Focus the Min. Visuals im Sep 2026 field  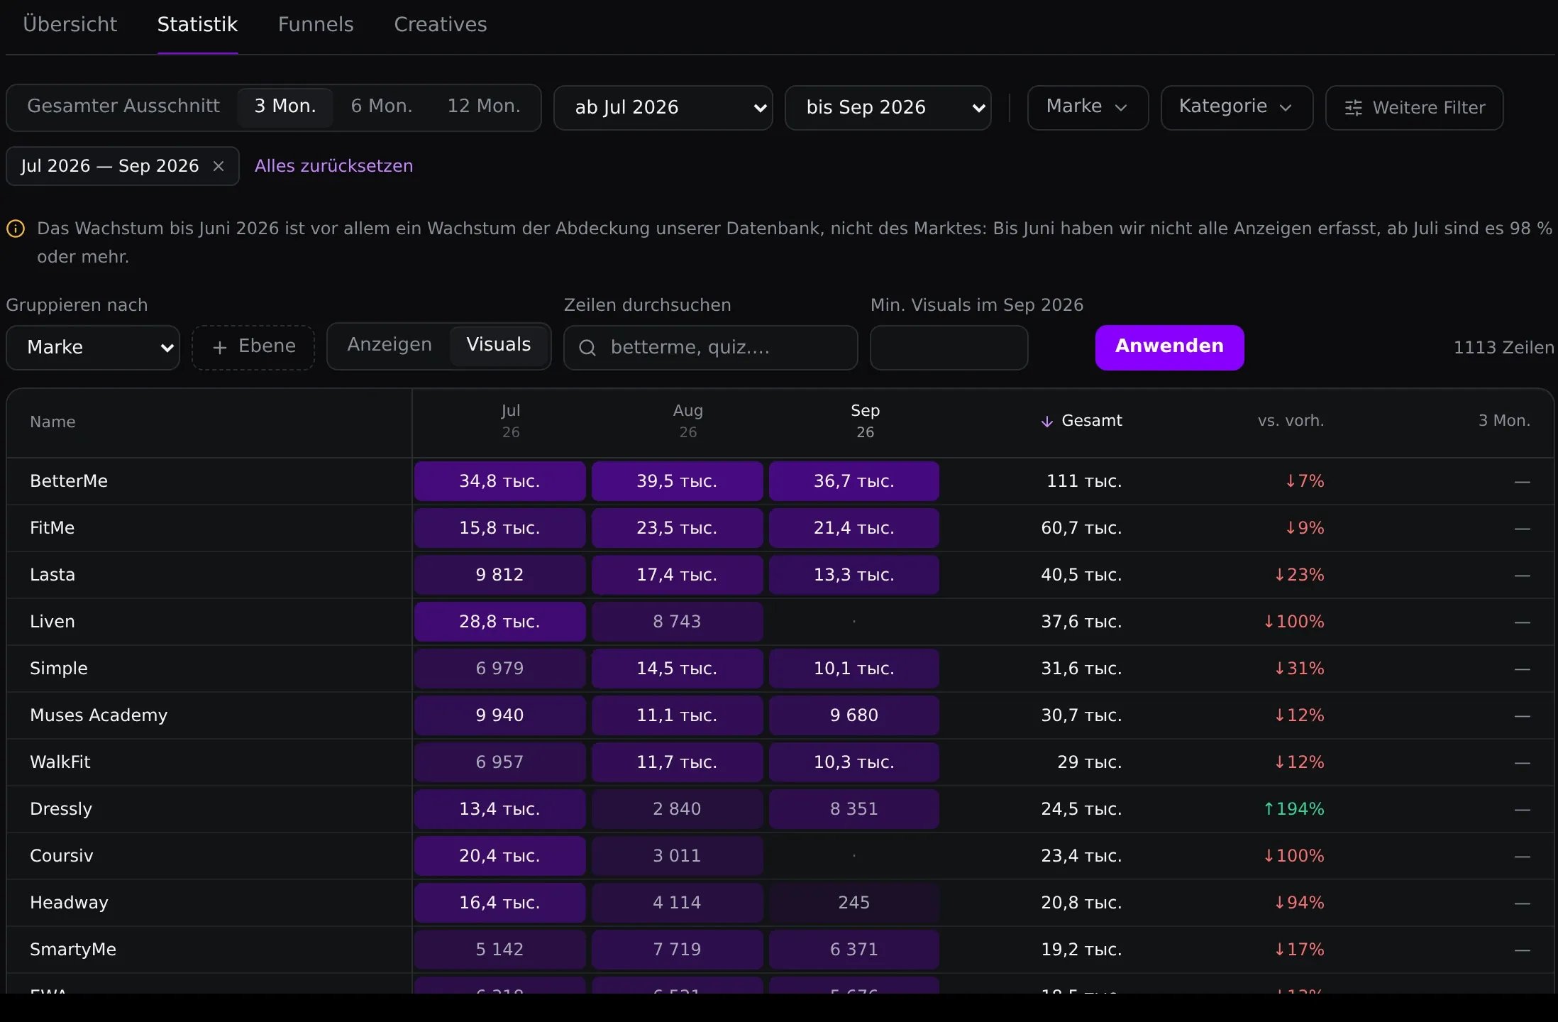pos(949,348)
